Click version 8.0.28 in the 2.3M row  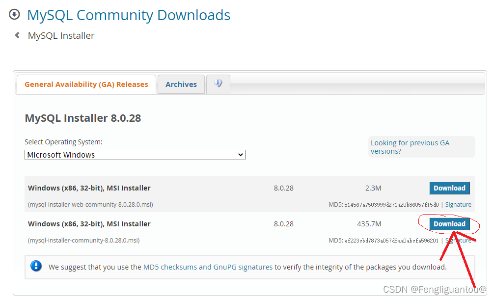tap(283, 188)
